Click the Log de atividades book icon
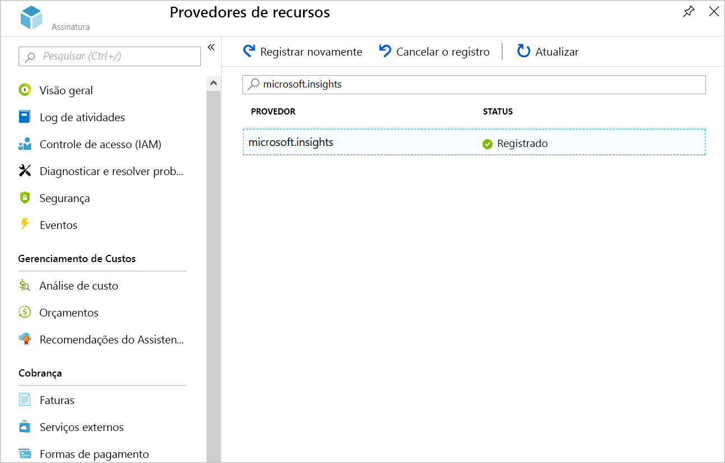The width and height of the screenshot is (725, 463). pyautogui.click(x=25, y=117)
